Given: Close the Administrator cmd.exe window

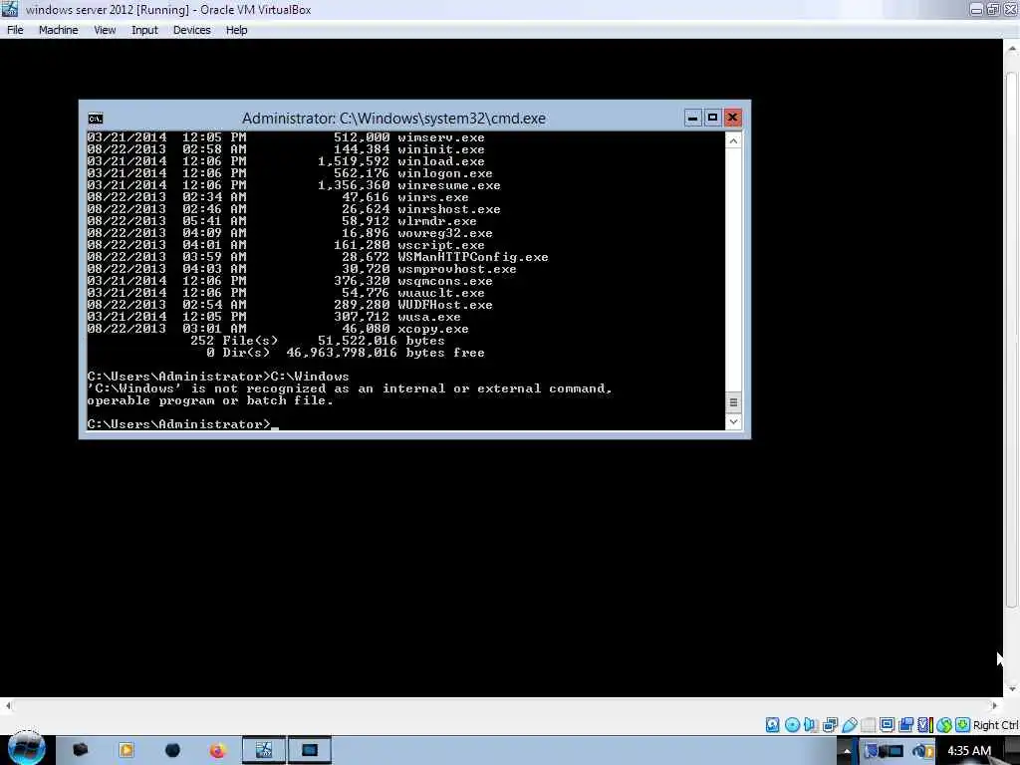Looking at the screenshot, I should [x=732, y=118].
